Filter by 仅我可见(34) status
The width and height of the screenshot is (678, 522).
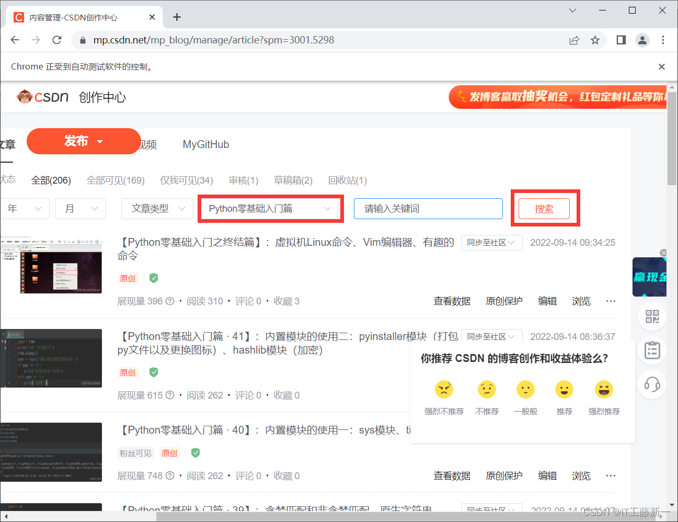187,180
